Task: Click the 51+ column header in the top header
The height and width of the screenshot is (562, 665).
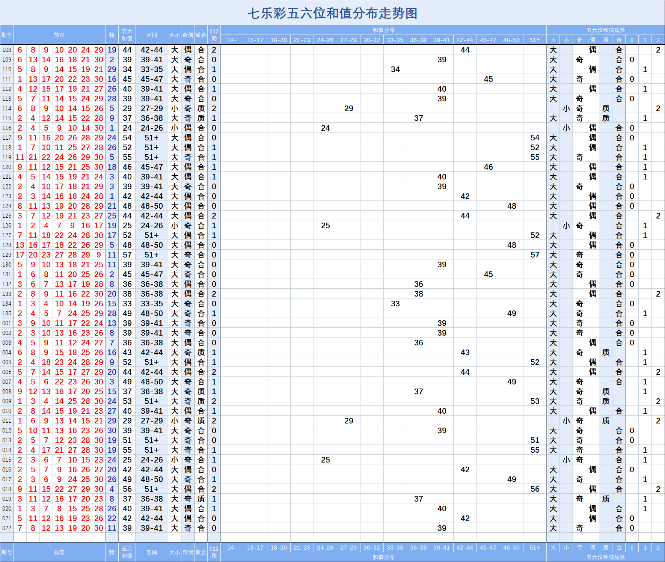Action: click(535, 40)
